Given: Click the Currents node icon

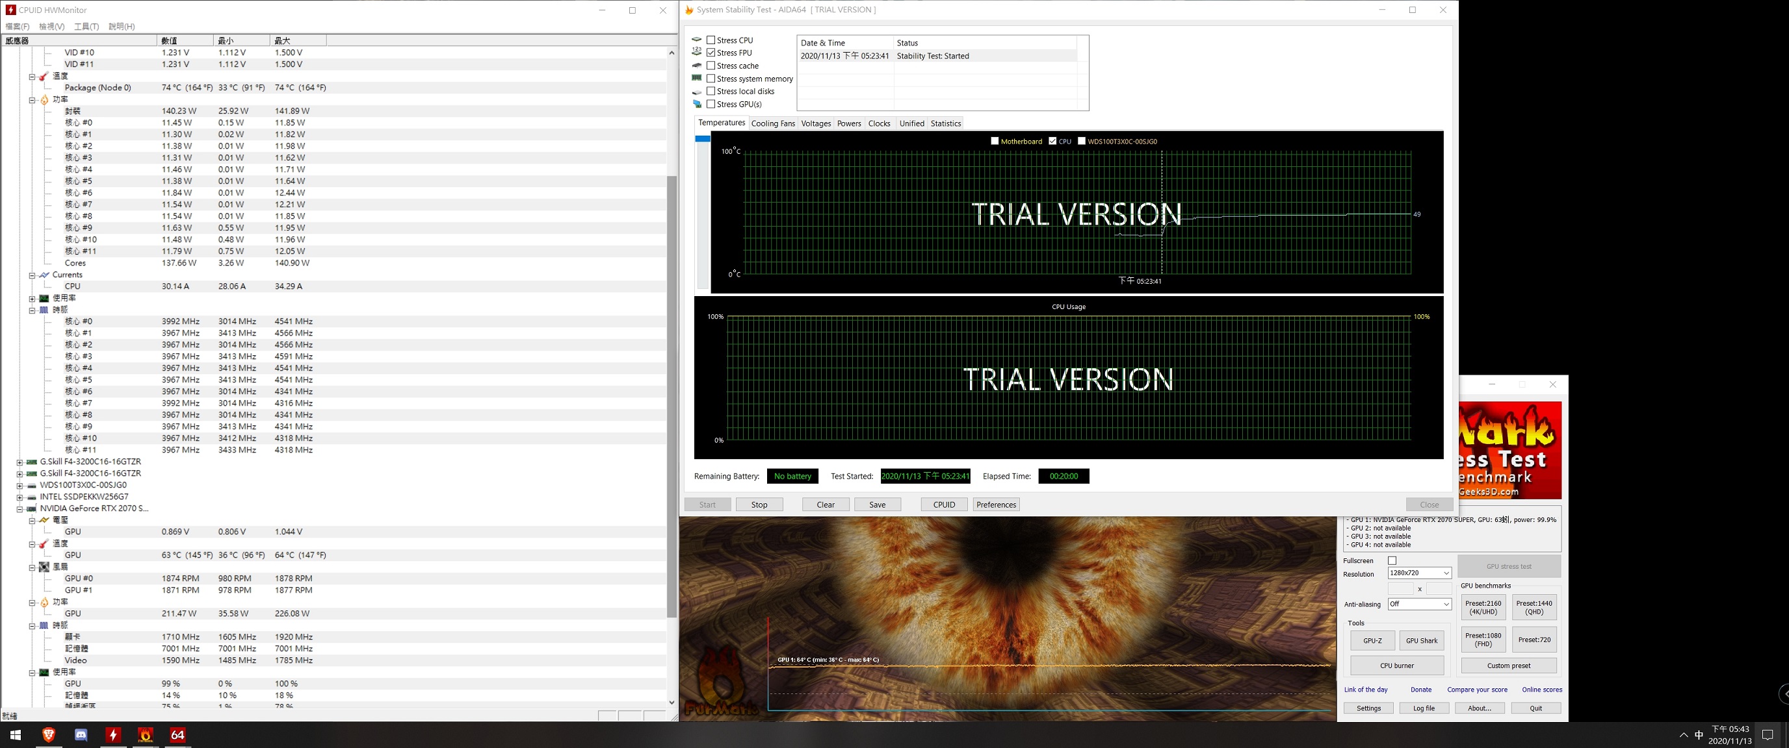Looking at the screenshot, I should tap(44, 275).
